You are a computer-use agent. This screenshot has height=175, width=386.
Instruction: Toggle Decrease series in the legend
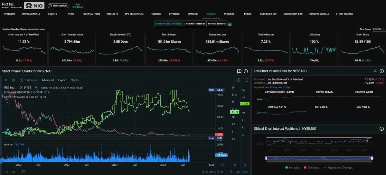tap(311, 168)
